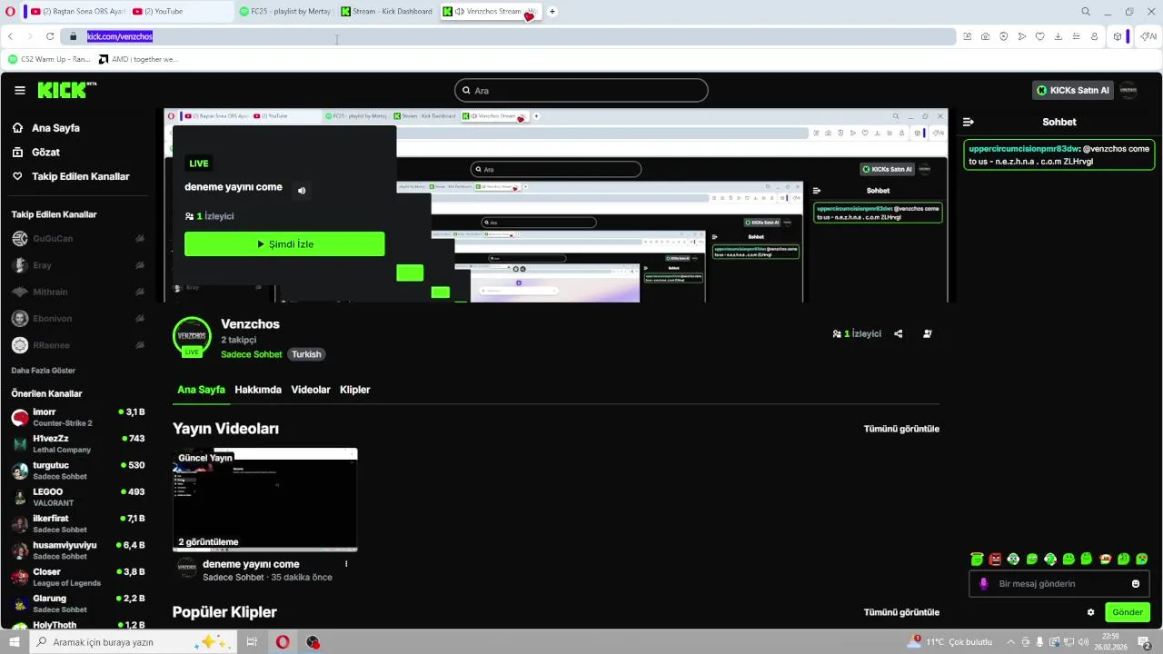The image size is (1163, 654).
Task: Insert the red angry face emote
Action: click(995, 559)
